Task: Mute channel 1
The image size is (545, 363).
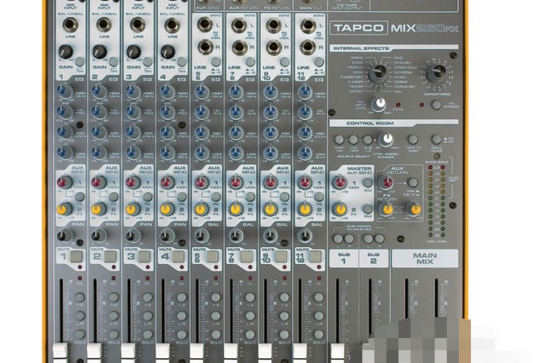Action: pyautogui.click(x=76, y=257)
